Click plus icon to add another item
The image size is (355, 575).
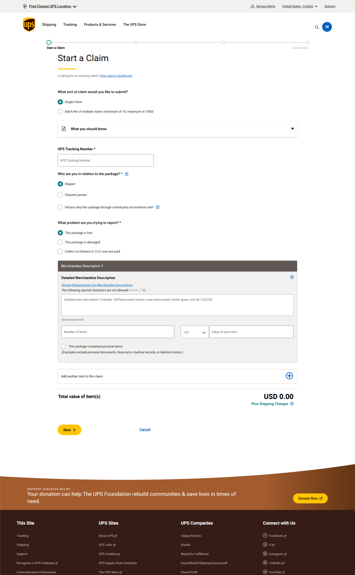[289, 376]
